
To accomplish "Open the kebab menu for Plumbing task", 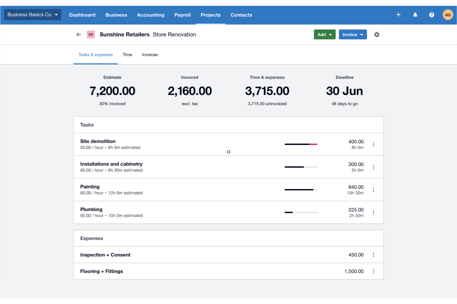I will point(373,212).
